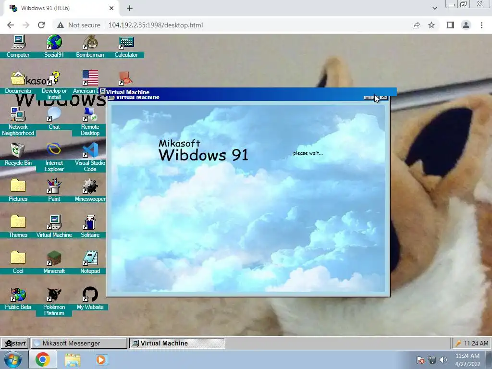Viewport: 492px width, 369px height.
Task: Expand the tab search dropdown arrow
Action: [434, 8]
